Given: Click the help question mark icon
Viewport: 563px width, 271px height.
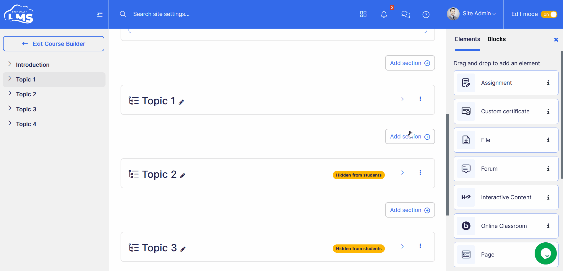Looking at the screenshot, I should point(426,14).
